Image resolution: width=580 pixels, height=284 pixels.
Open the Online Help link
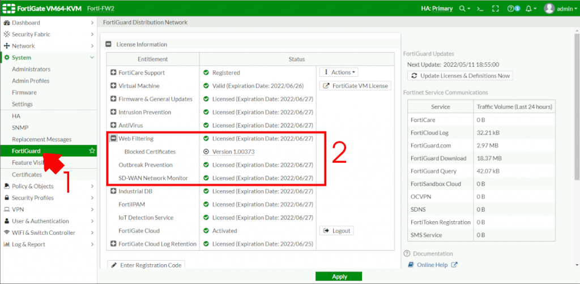click(432, 265)
